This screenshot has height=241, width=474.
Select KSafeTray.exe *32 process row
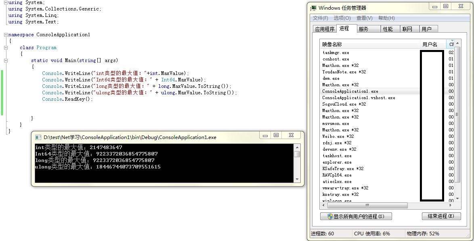(387, 168)
